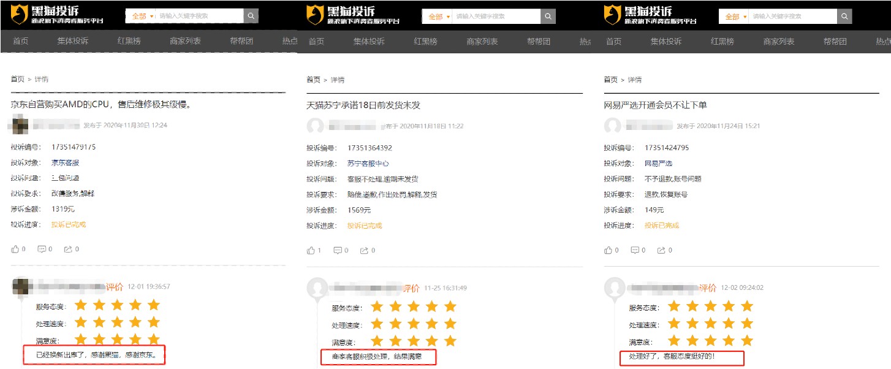Click thumbs-up icon showing 1 like
This screenshot has height=369, width=891.
point(312,251)
